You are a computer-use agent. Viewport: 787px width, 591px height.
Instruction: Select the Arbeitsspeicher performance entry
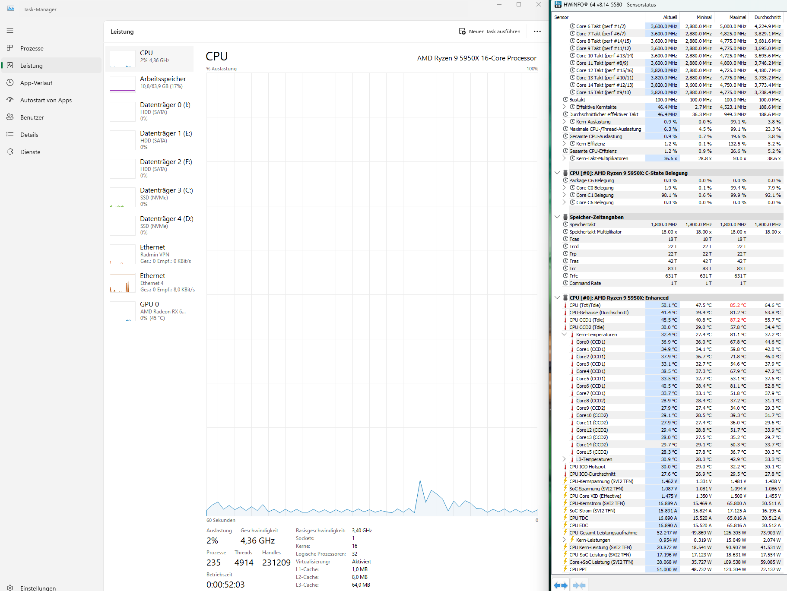point(149,84)
